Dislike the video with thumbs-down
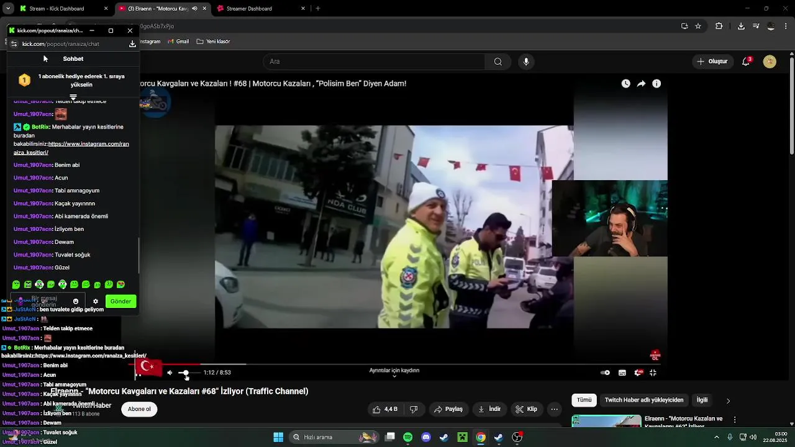The image size is (795, 447). [414, 409]
